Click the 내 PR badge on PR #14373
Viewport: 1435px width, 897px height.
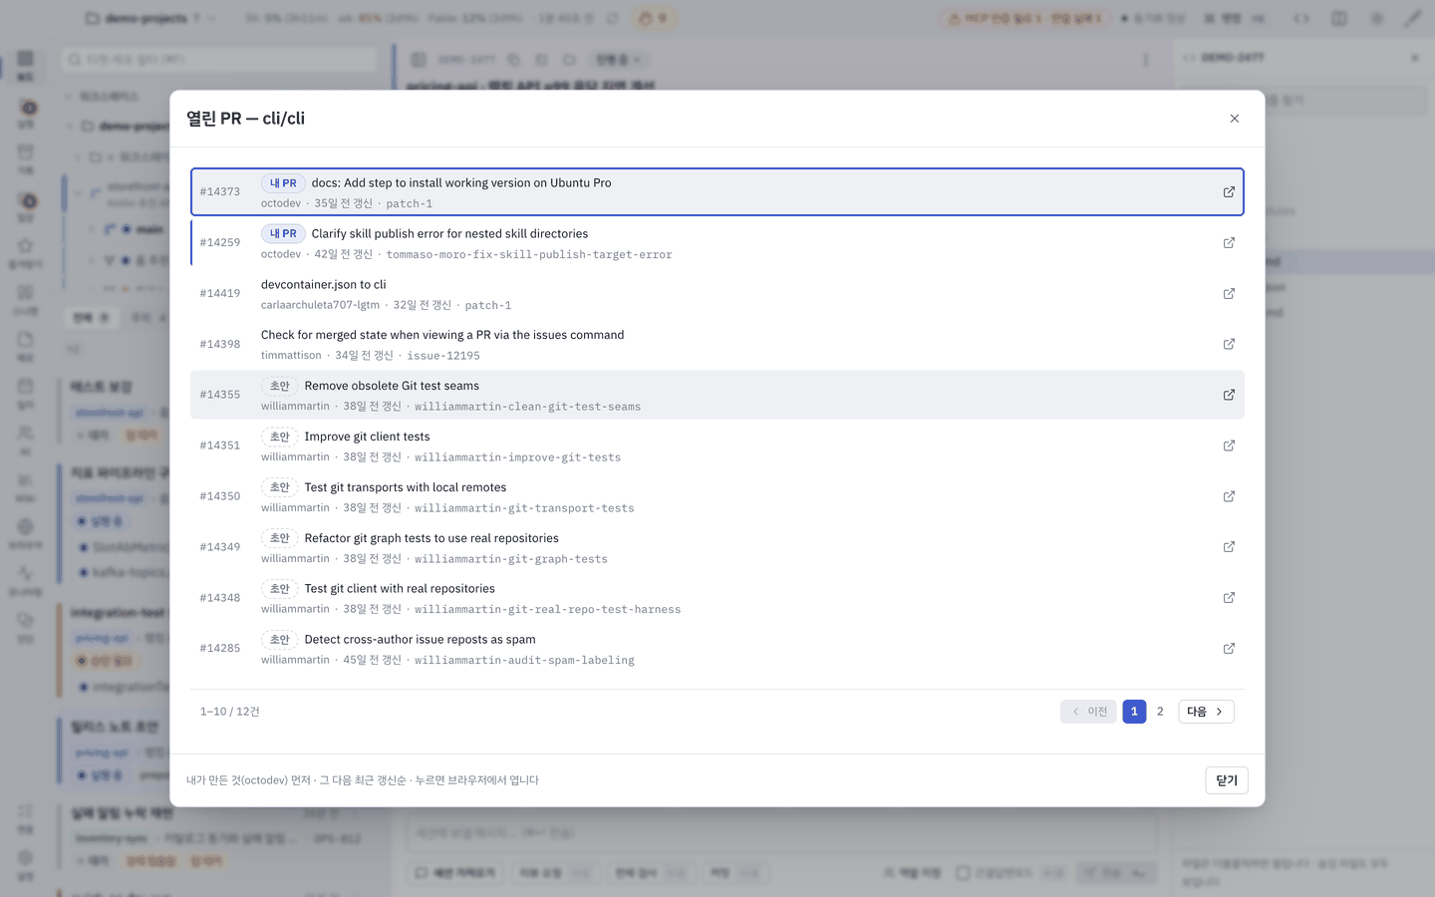(x=283, y=183)
